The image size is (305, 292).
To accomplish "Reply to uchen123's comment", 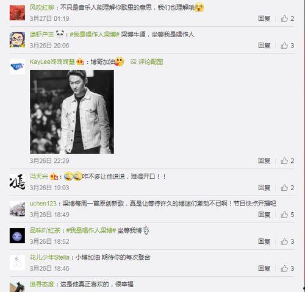I will pyautogui.click(x=264, y=215).
